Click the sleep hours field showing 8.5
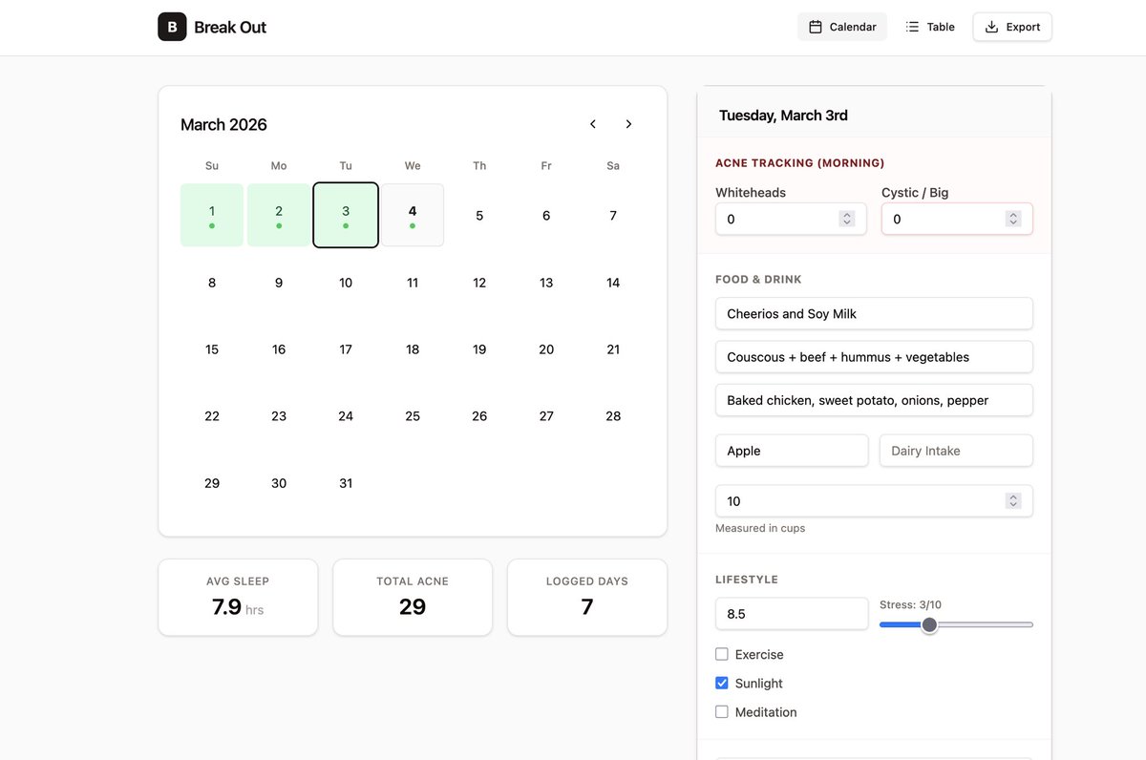This screenshot has height=760, width=1146. pyautogui.click(x=792, y=614)
